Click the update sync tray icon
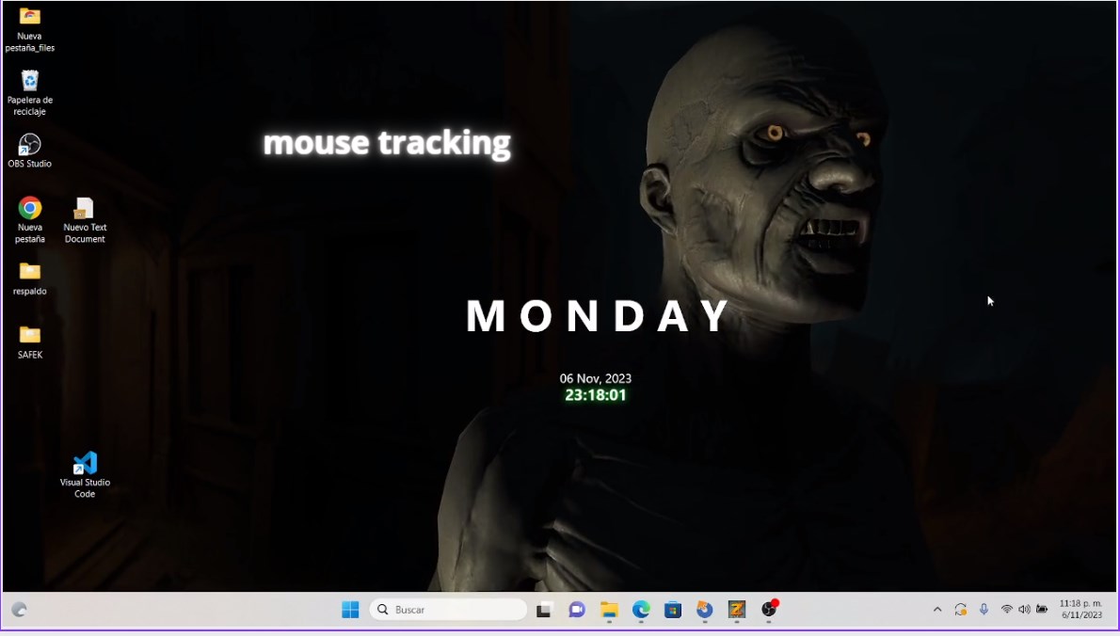Viewport: 1120px width, 637px height. click(x=961, y=610)
